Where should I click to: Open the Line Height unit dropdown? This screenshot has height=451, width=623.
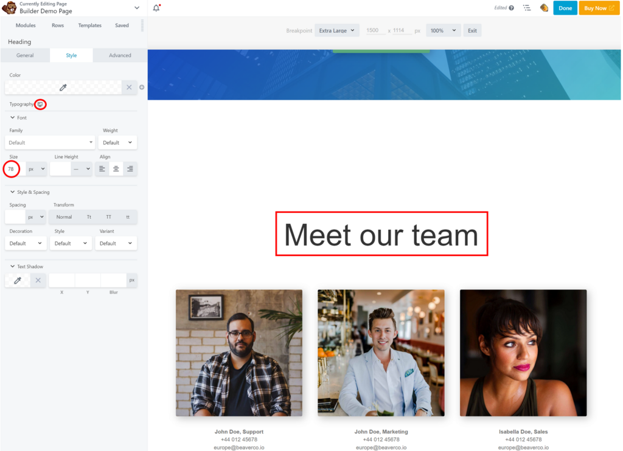[x=82, y=169]
